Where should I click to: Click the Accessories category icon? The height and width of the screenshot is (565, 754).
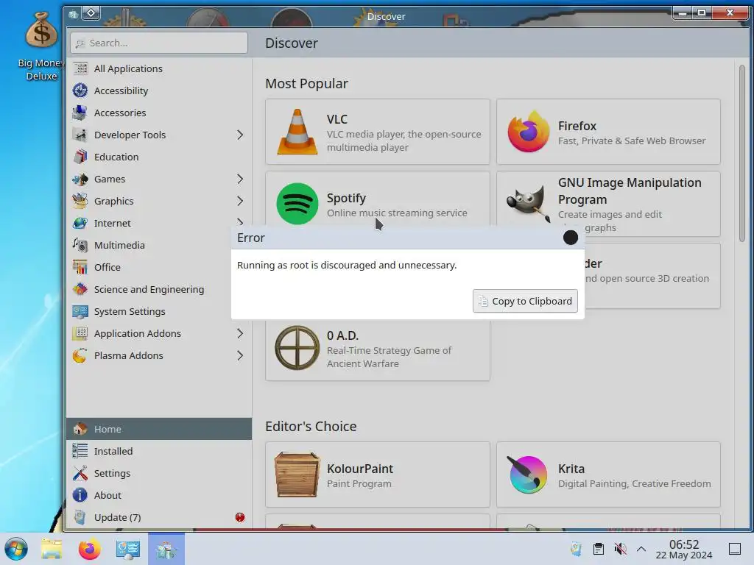pyautogui.click(x=80, y=113)
